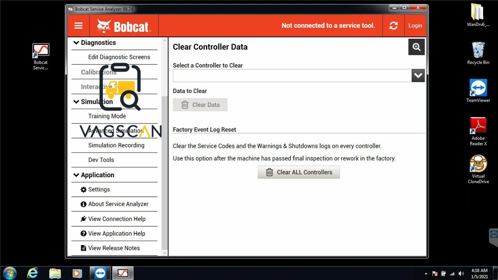The height and width of the screenshot is (280, 498).
Task: Open About Service Analyzer
Action: 118,204
